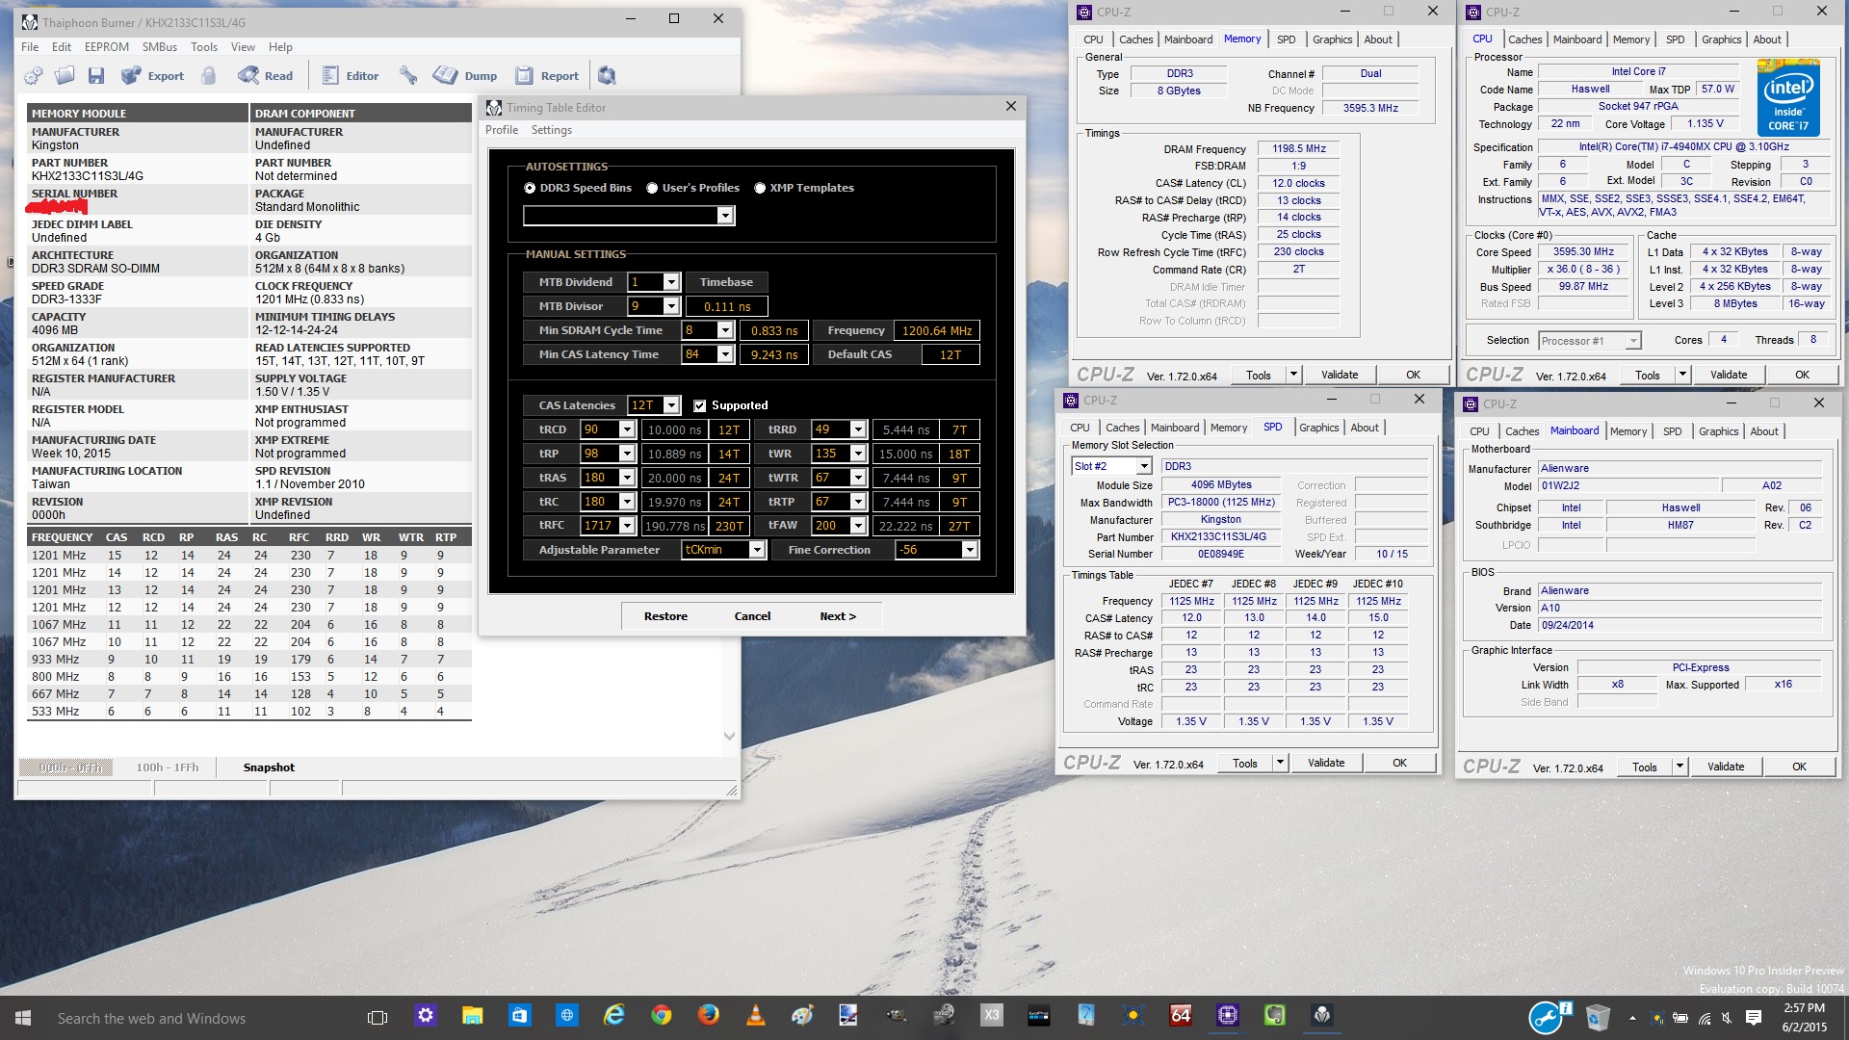Open the SPD tab in the CPU-Z Memory window
The height and width of the screenshot is (1040, 1849).
[1286, 39]
